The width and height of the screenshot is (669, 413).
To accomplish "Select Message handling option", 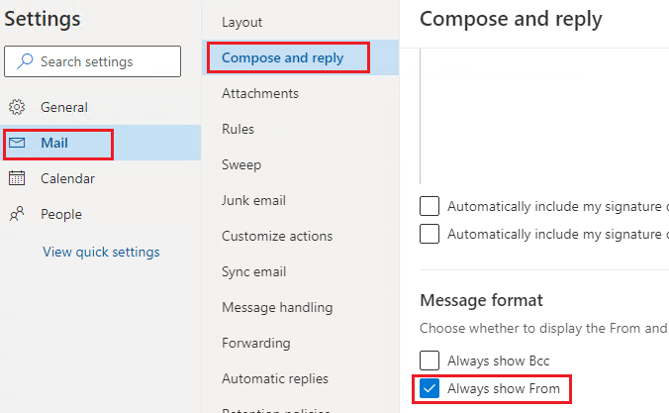I will pyautogui.click(x=277, y=307).
